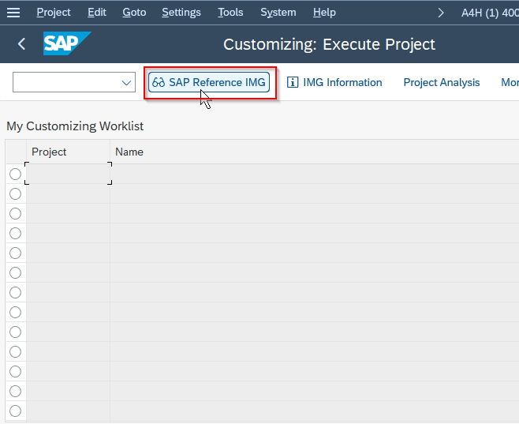This screenshot has width=519, height=424.
Task: Open the Tools menu
Action: point(230,13)
